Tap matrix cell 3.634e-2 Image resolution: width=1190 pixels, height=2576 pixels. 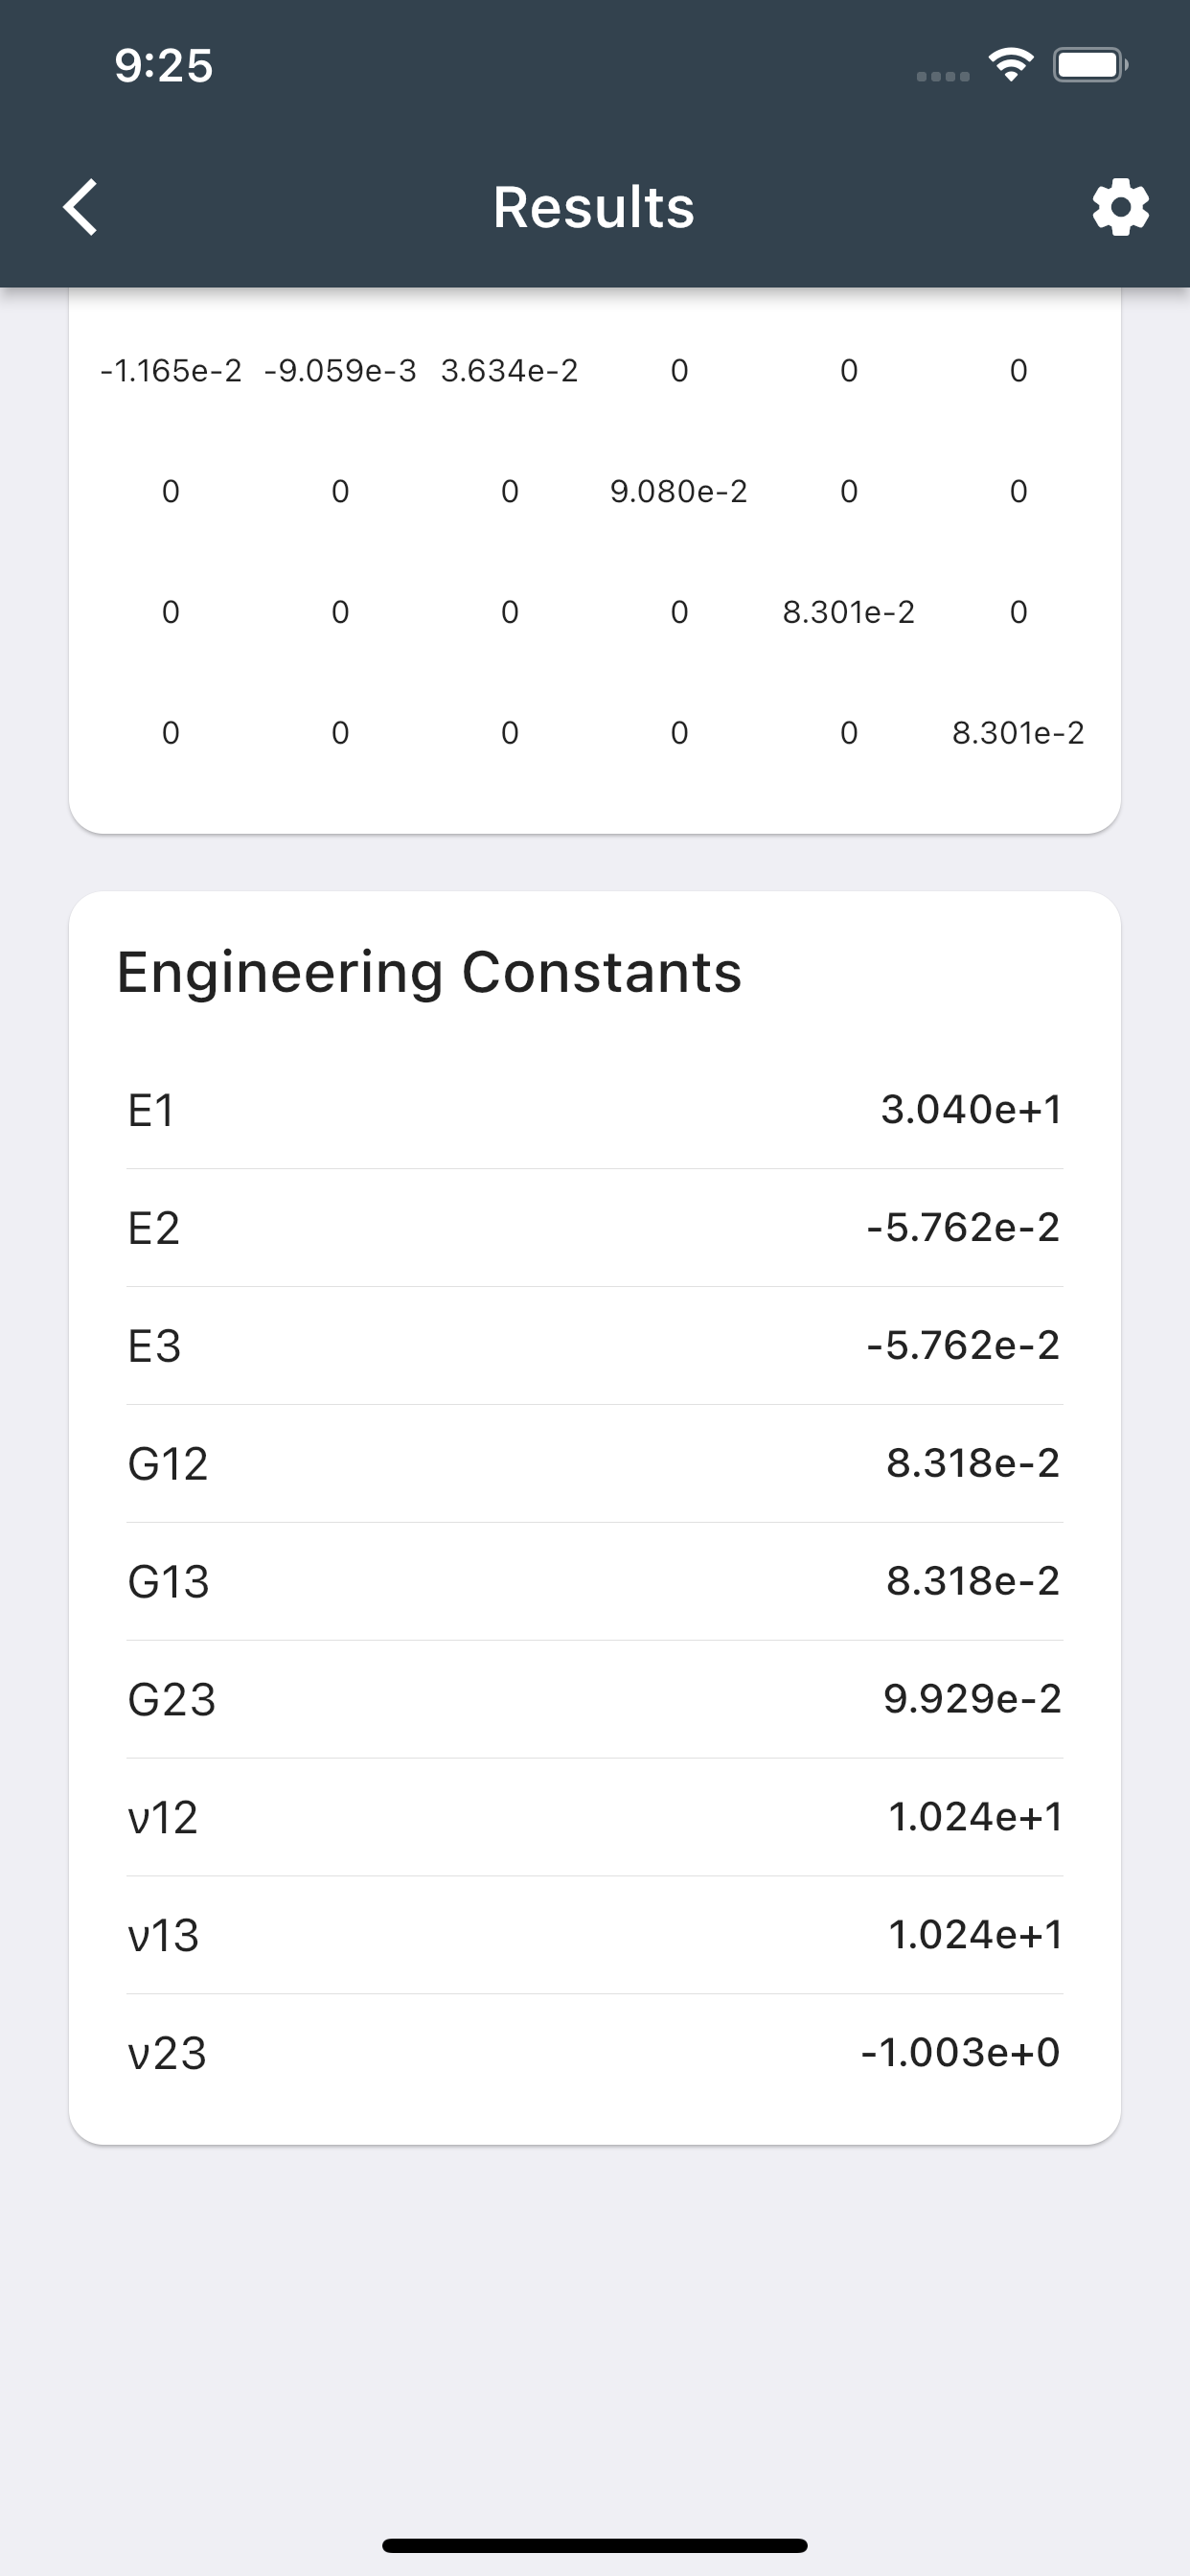click(510, 371)
